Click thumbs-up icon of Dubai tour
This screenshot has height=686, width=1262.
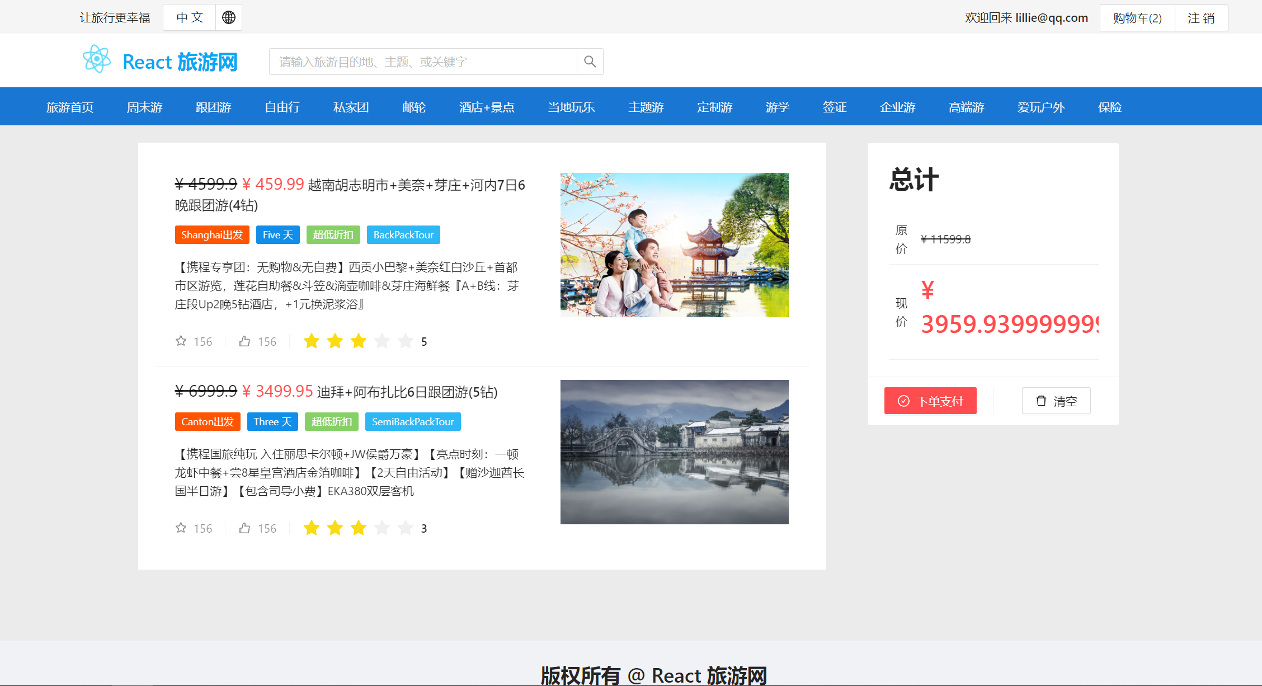(244, 528)
